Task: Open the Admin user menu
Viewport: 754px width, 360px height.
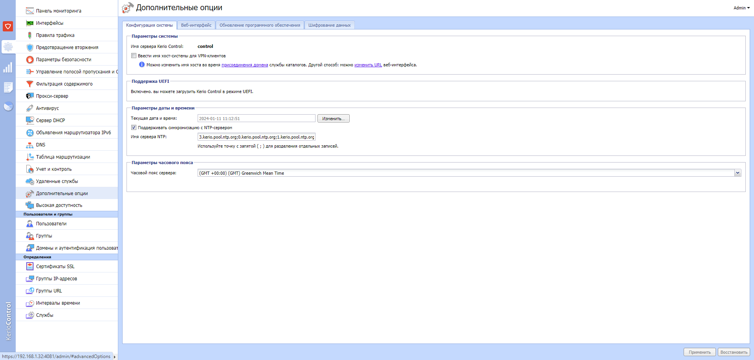Action: pyautogui.click(x=741, y=8)
